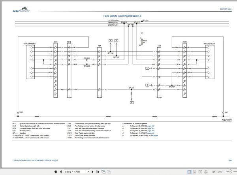Open the page link for connection e
This screenshot has height=175, width=237.
click(154, 136)
